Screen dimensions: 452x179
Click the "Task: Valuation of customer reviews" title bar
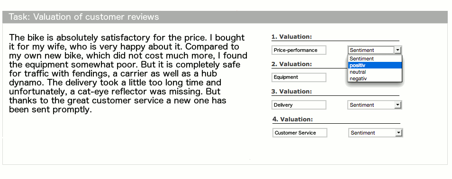[225, 17]
